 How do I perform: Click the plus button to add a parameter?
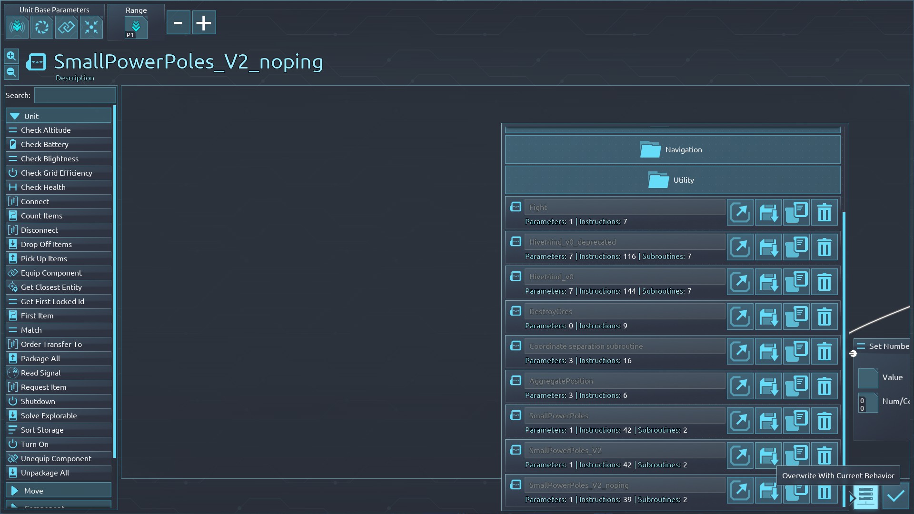[x=204, y=23]
